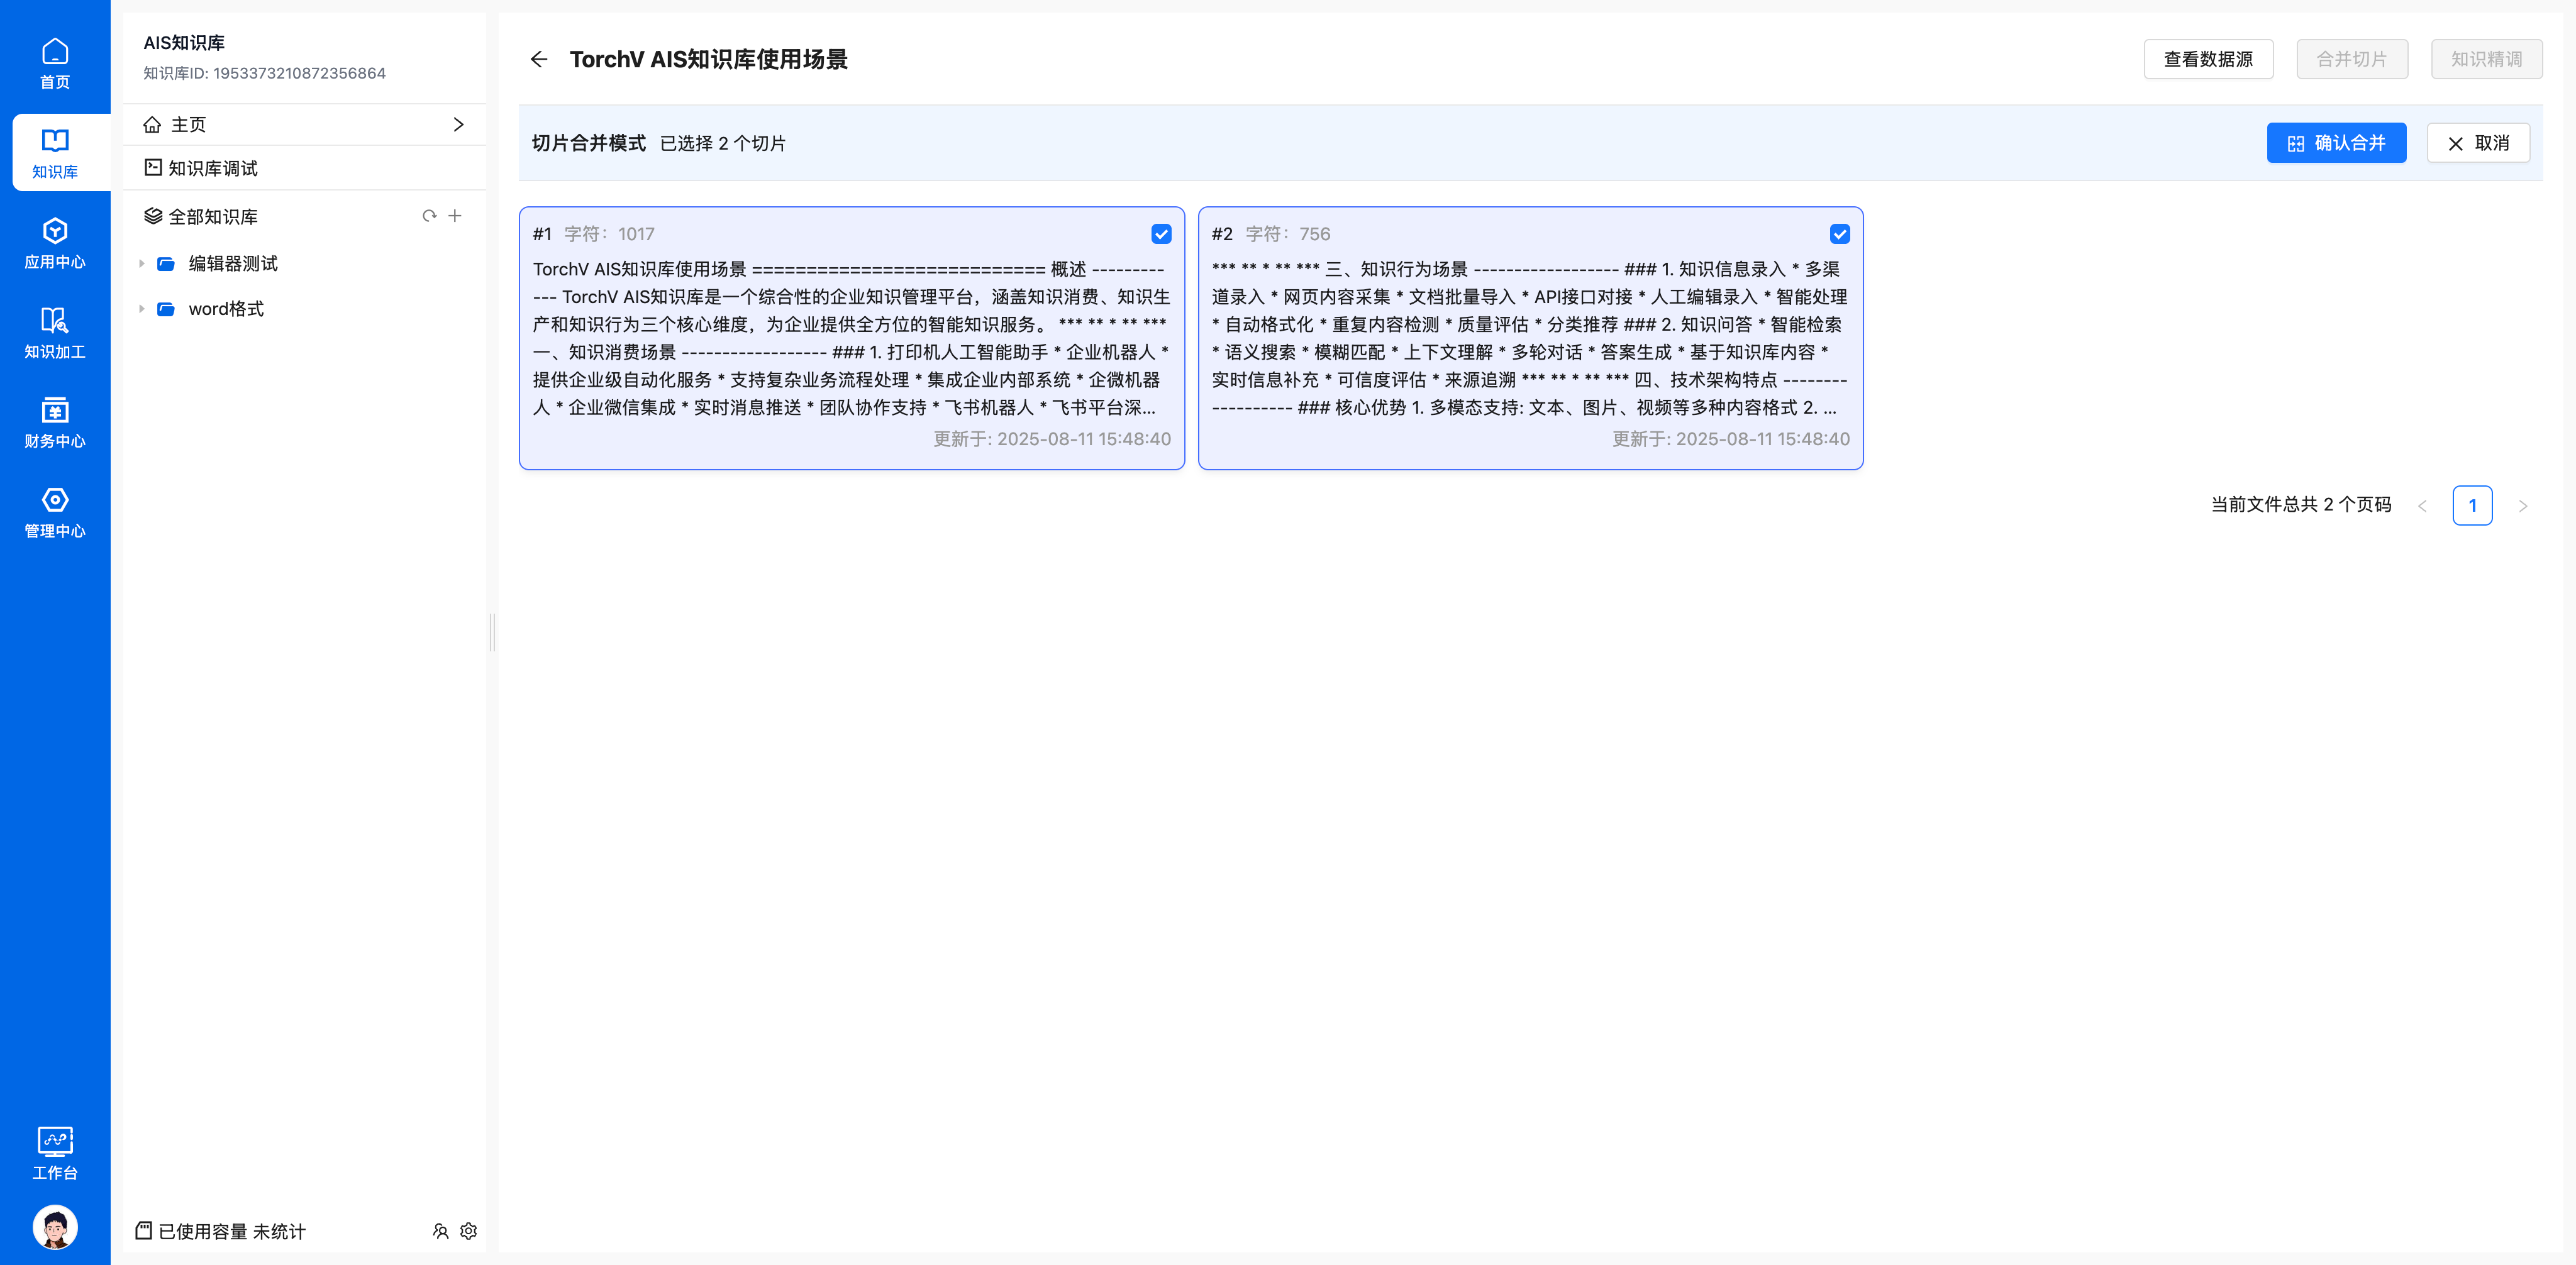Select page 1 in pagination
This screenshot has height=1265, width=2576.
pyautogui.click(x=2472, y=505)
